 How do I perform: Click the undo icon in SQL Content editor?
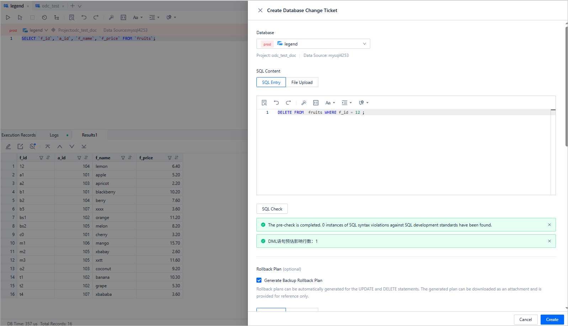point(276,103)
